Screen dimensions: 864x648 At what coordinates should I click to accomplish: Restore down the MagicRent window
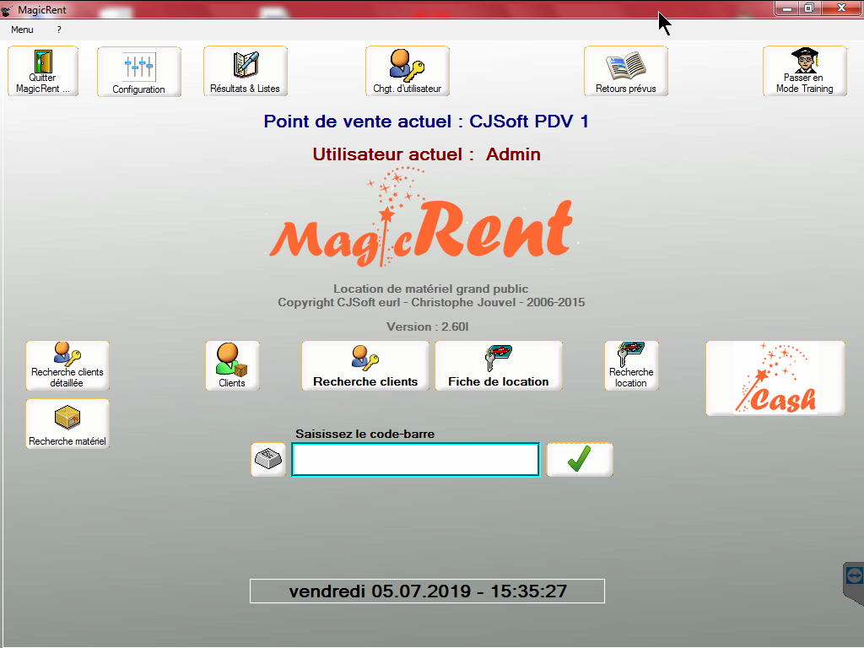coord(809,8)
